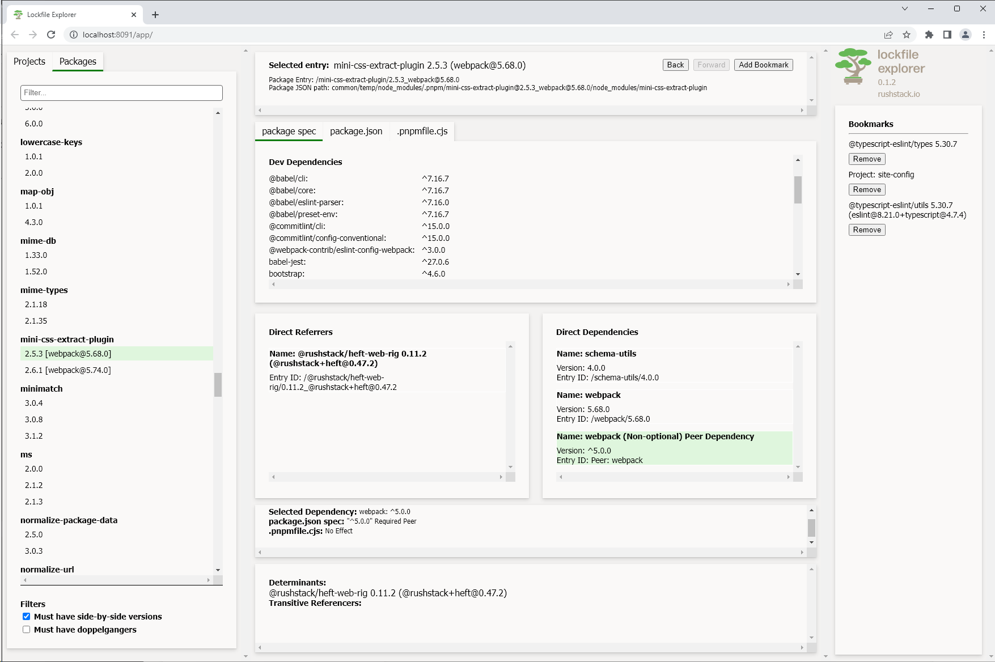Click the bootstrap ^4.6.0 dependency row

pos(357,274)
